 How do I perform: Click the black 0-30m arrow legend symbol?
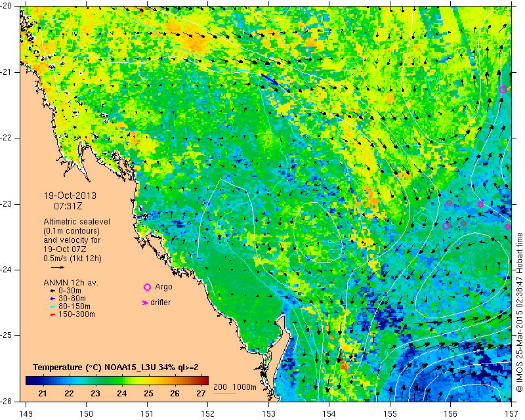[x=52, y=291]
